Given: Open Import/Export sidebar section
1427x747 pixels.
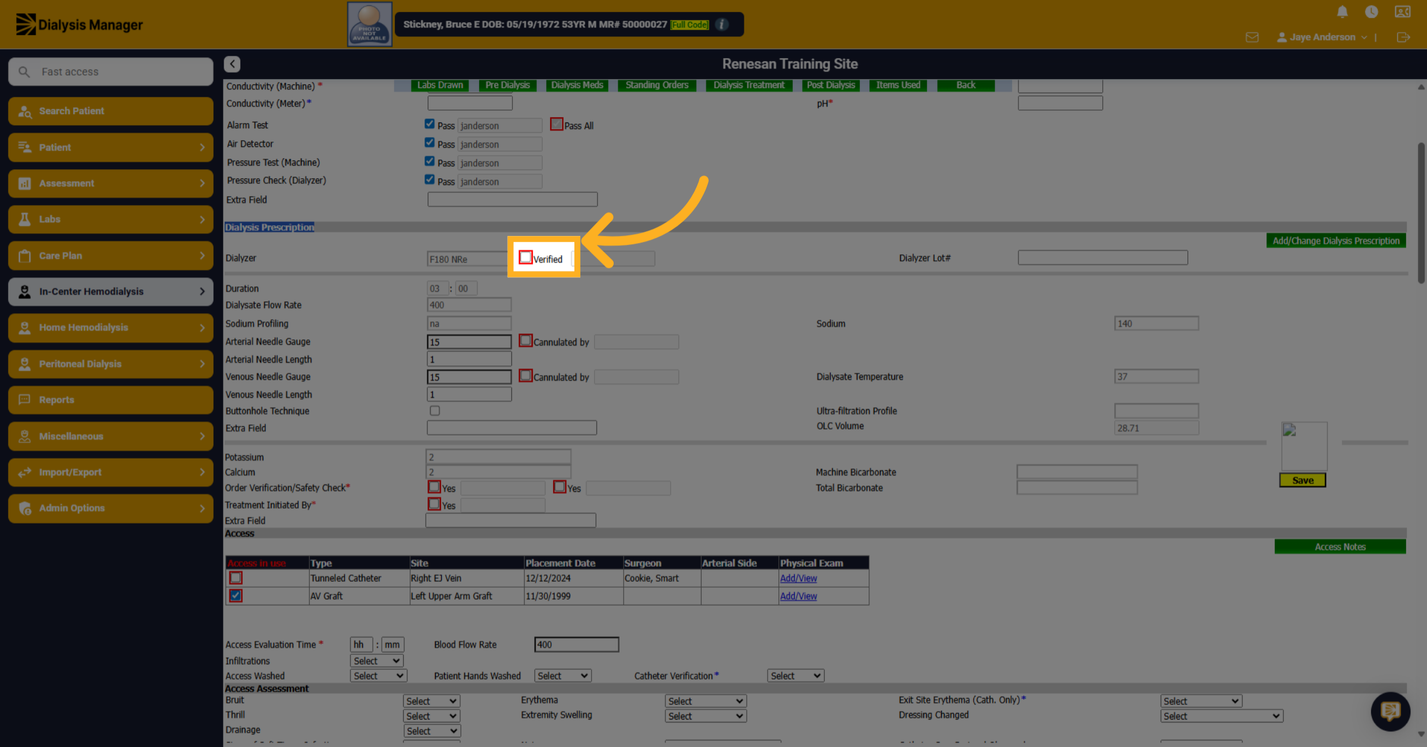Looking at the screenshot, I should click(111, 472).
